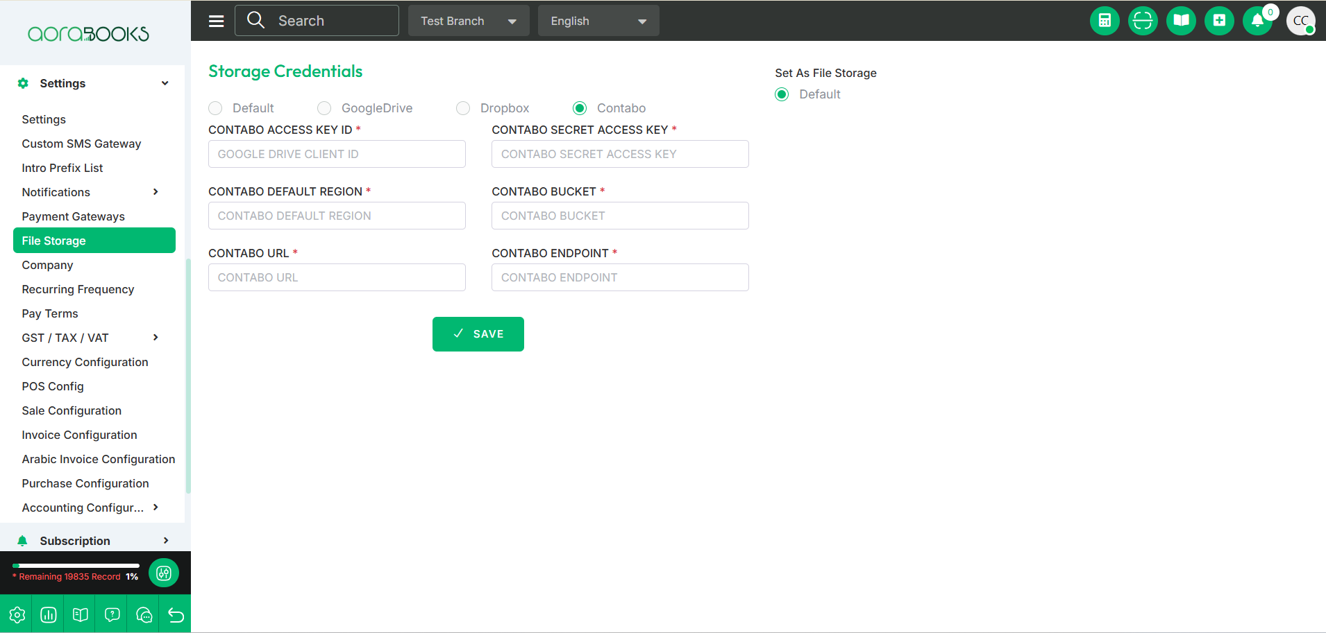Open the gear icon in bottom bar
This screenshot has height=633, width=1326.
tap(17, 614)
